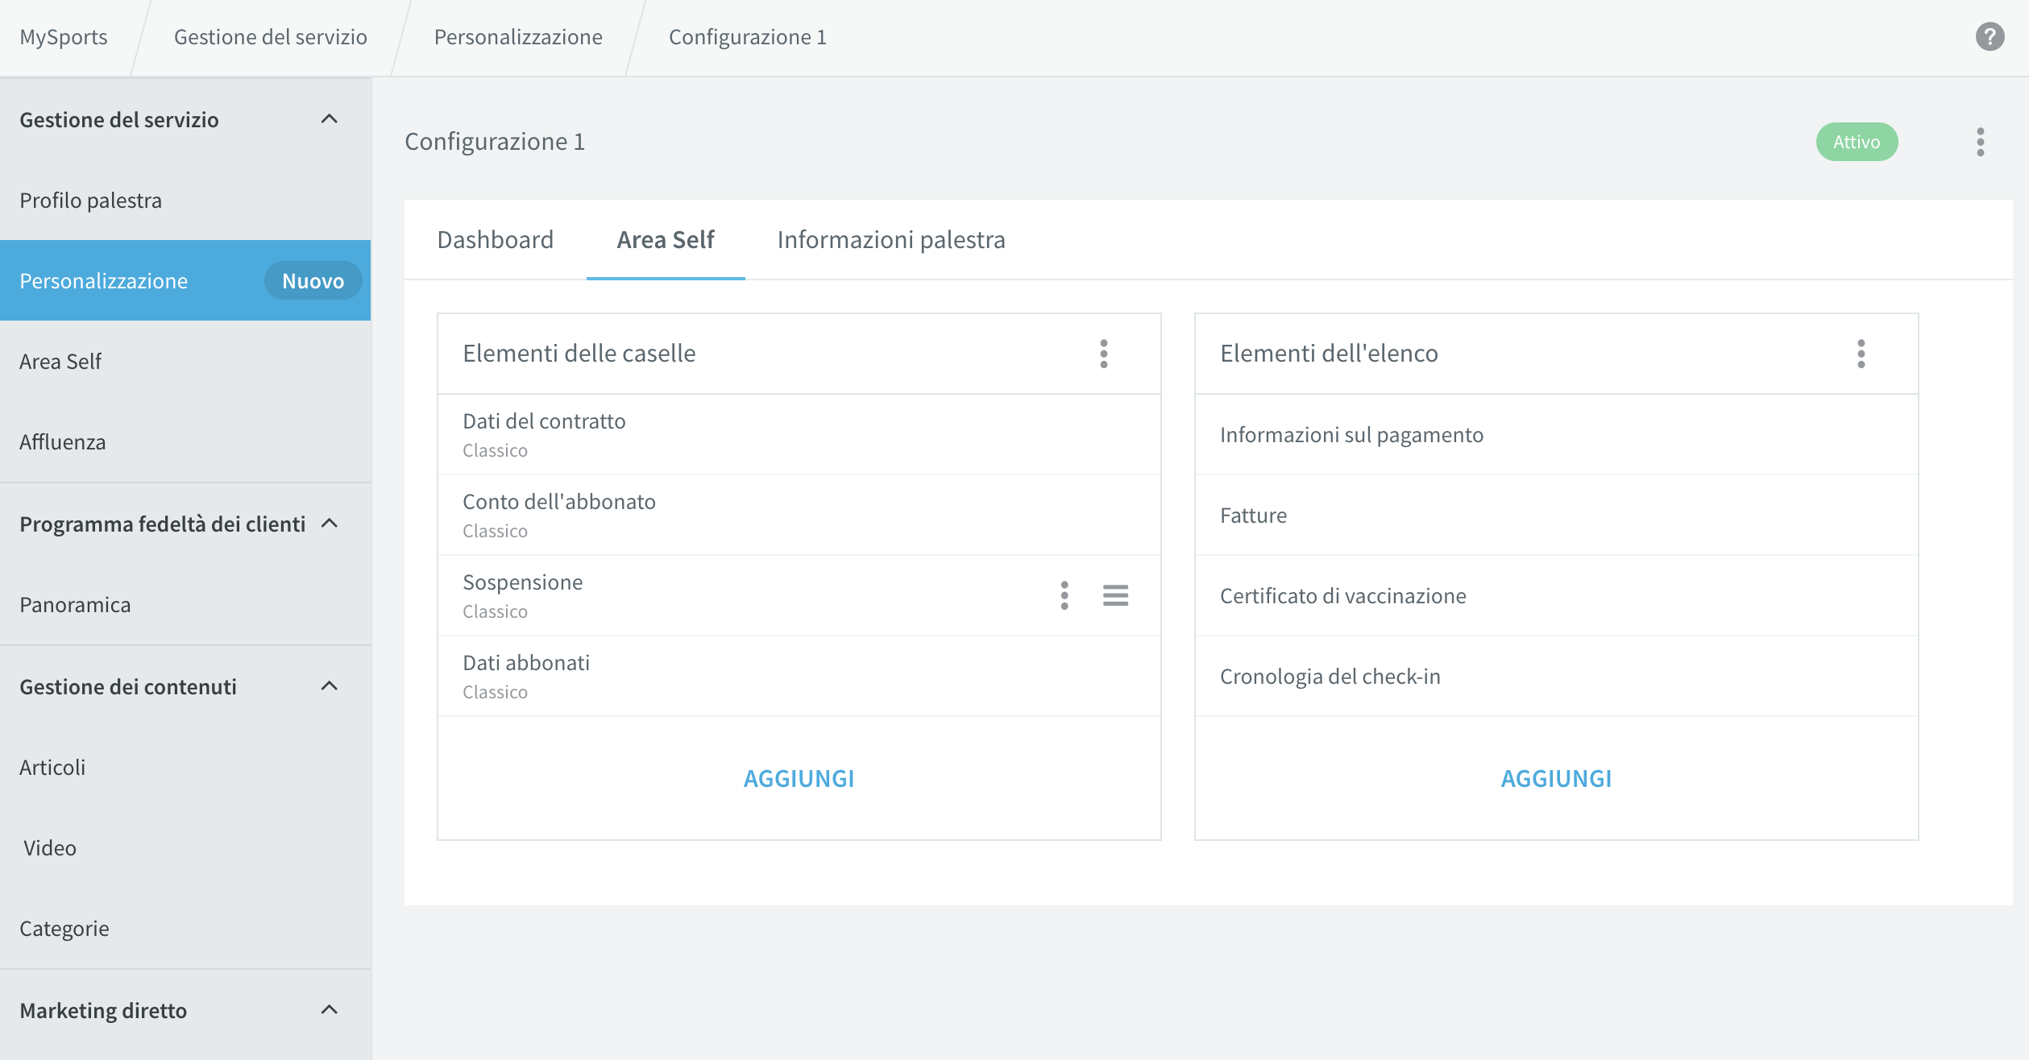
Task: Click the green Attivo status badge
Action: point(1857,142)
